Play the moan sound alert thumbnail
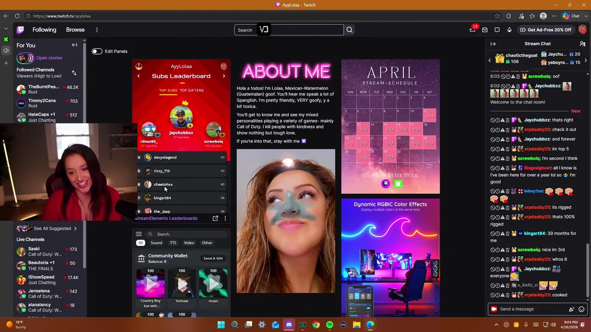The image size is (591, 332). [x=213, y=284]
